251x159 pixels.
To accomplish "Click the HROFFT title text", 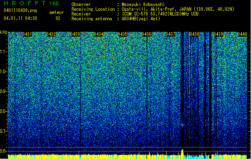I will (x=25, y=3).
